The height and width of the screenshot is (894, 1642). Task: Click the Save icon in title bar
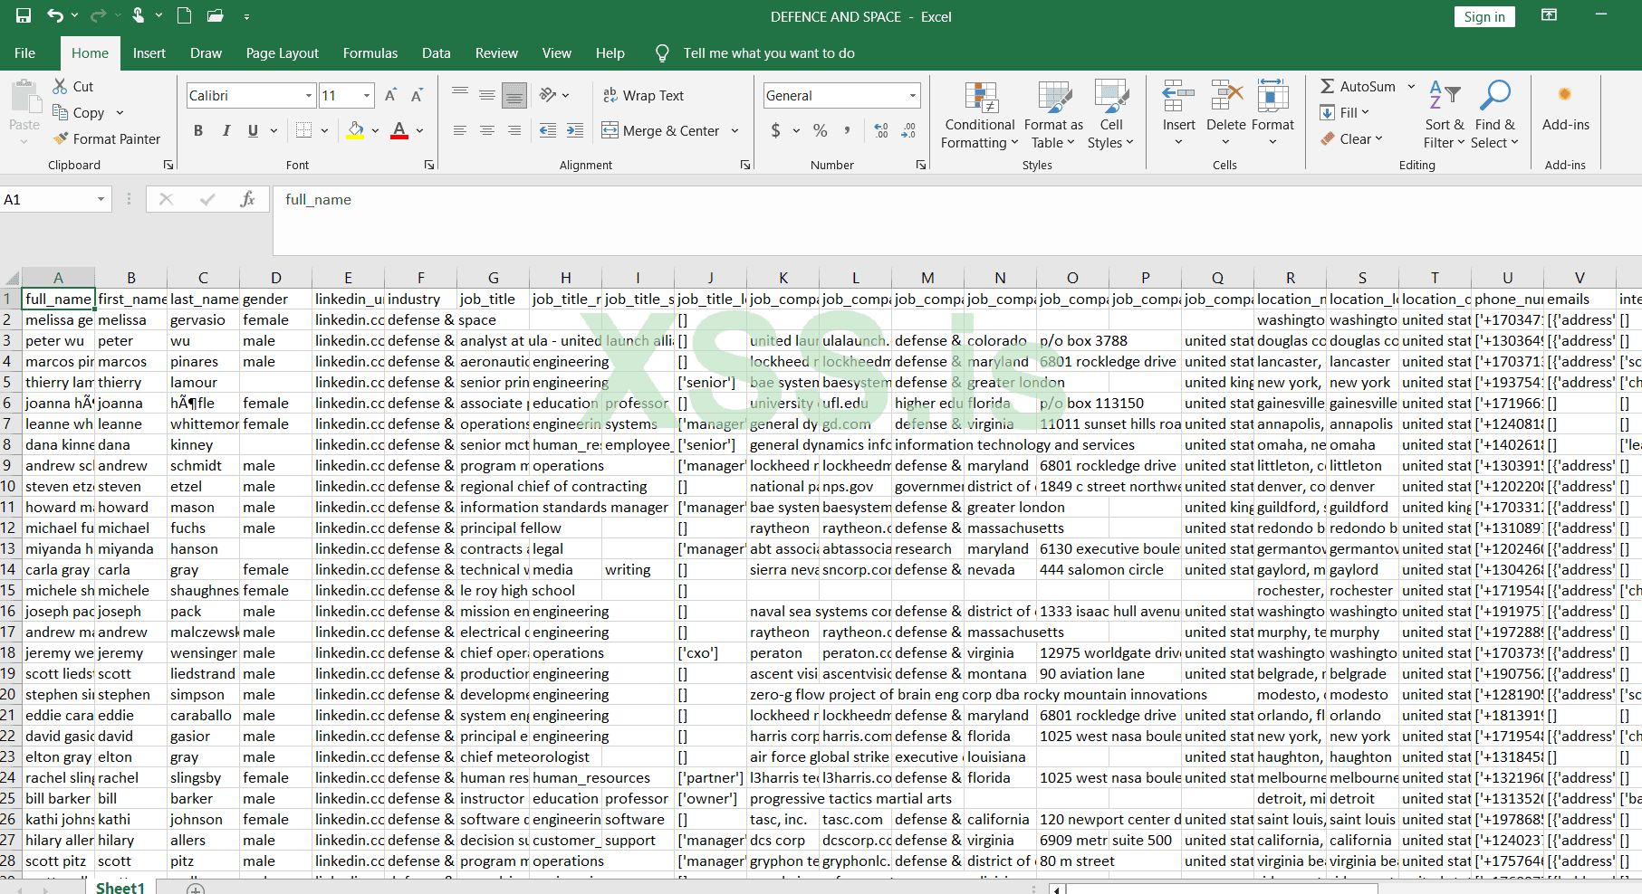coord(24,16)
